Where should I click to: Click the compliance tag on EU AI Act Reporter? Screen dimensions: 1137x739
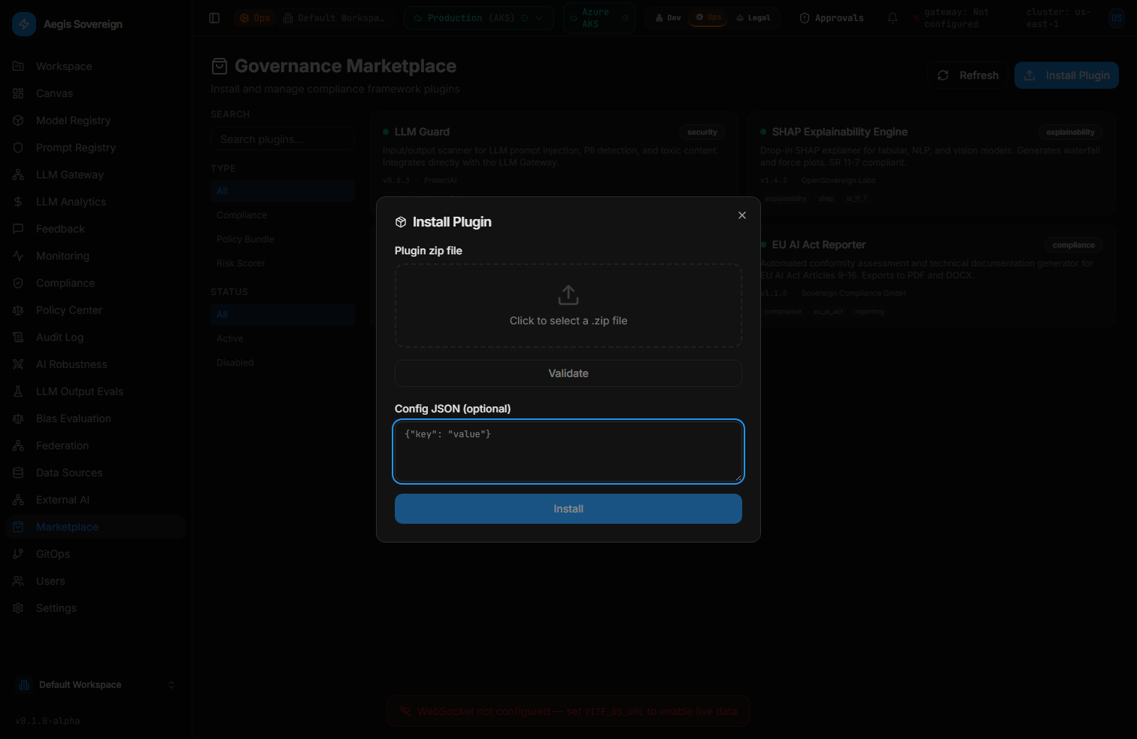pyautogui.click(x=1073, y=245)
